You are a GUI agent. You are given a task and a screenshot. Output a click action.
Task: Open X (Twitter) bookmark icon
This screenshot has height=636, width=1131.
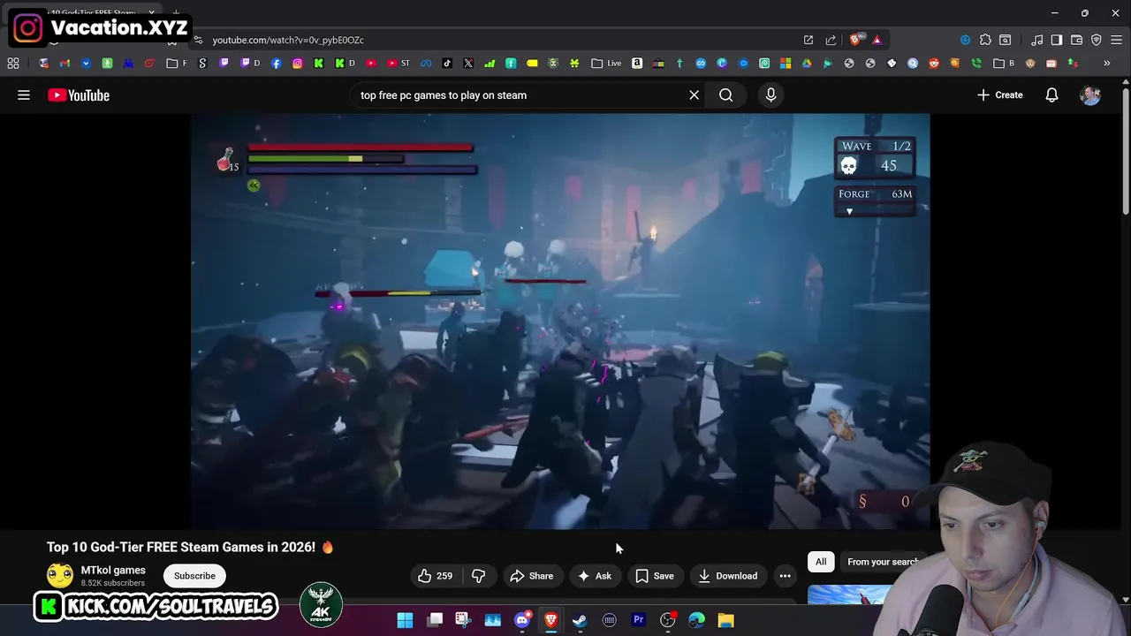tap(468, 64)
